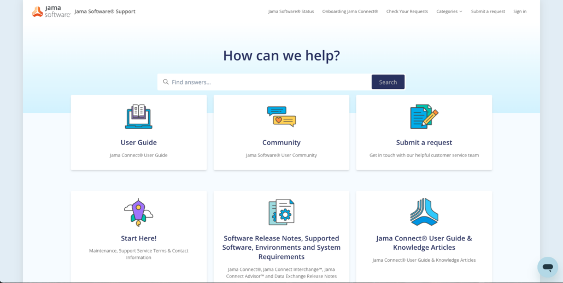Click the Jama Software logo
This screenshot has height=283, width=563.
51,11
